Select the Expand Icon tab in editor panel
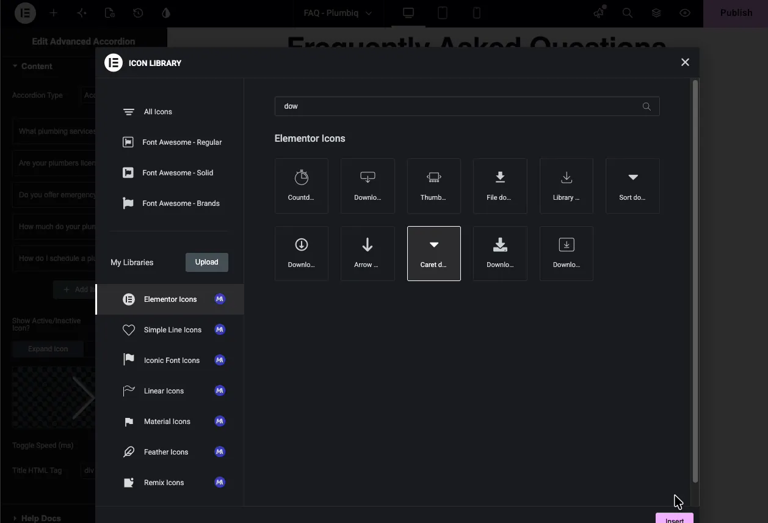 [48, 349]
